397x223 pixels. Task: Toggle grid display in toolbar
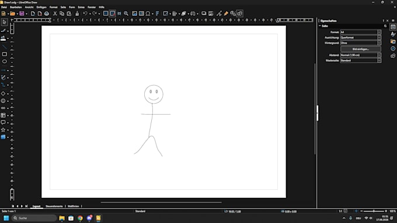(x=106, y=13)
